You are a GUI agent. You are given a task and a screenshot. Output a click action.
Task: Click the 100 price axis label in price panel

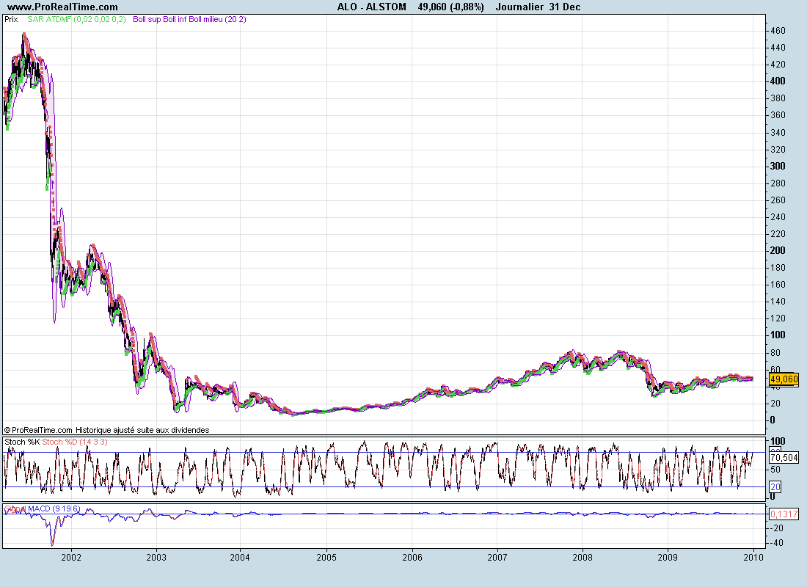coord(778,335)
